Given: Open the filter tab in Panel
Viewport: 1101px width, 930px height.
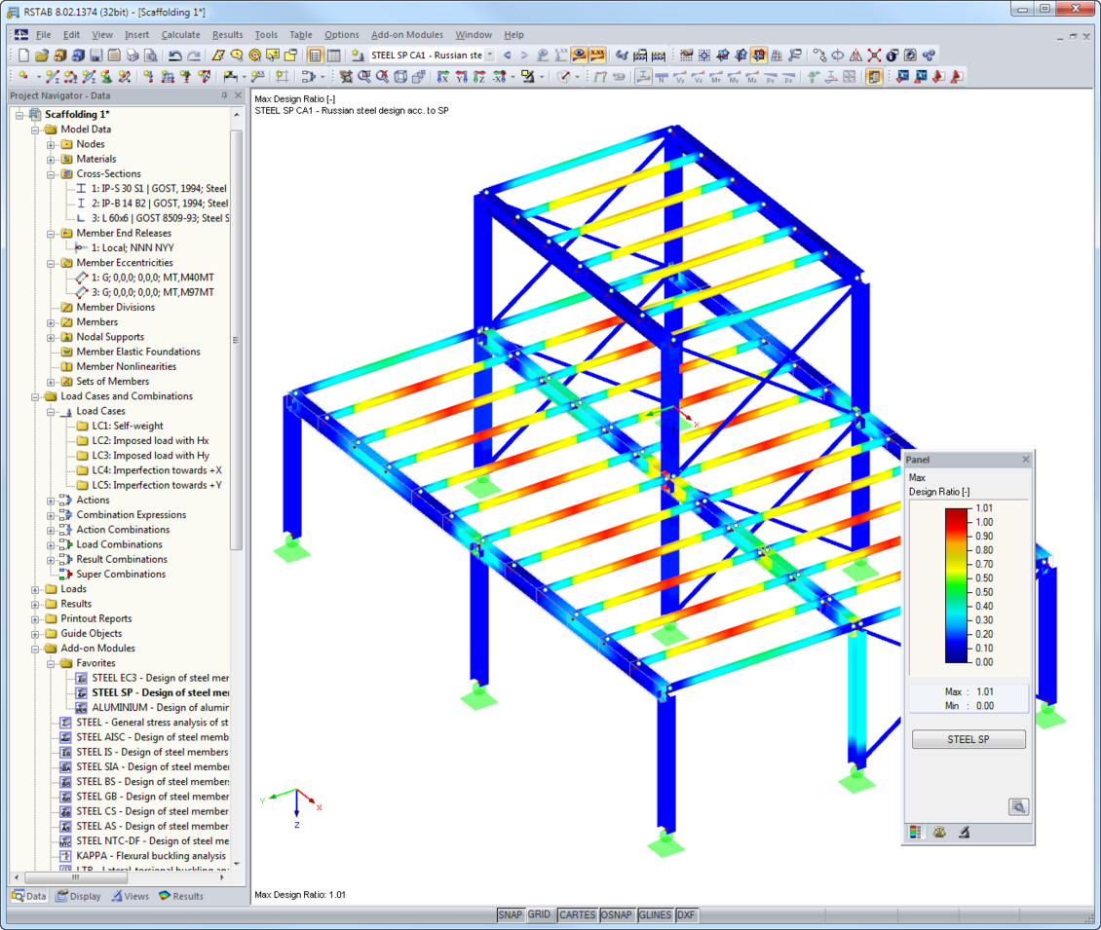Looking at the screenshot, I should coord(964,833).
